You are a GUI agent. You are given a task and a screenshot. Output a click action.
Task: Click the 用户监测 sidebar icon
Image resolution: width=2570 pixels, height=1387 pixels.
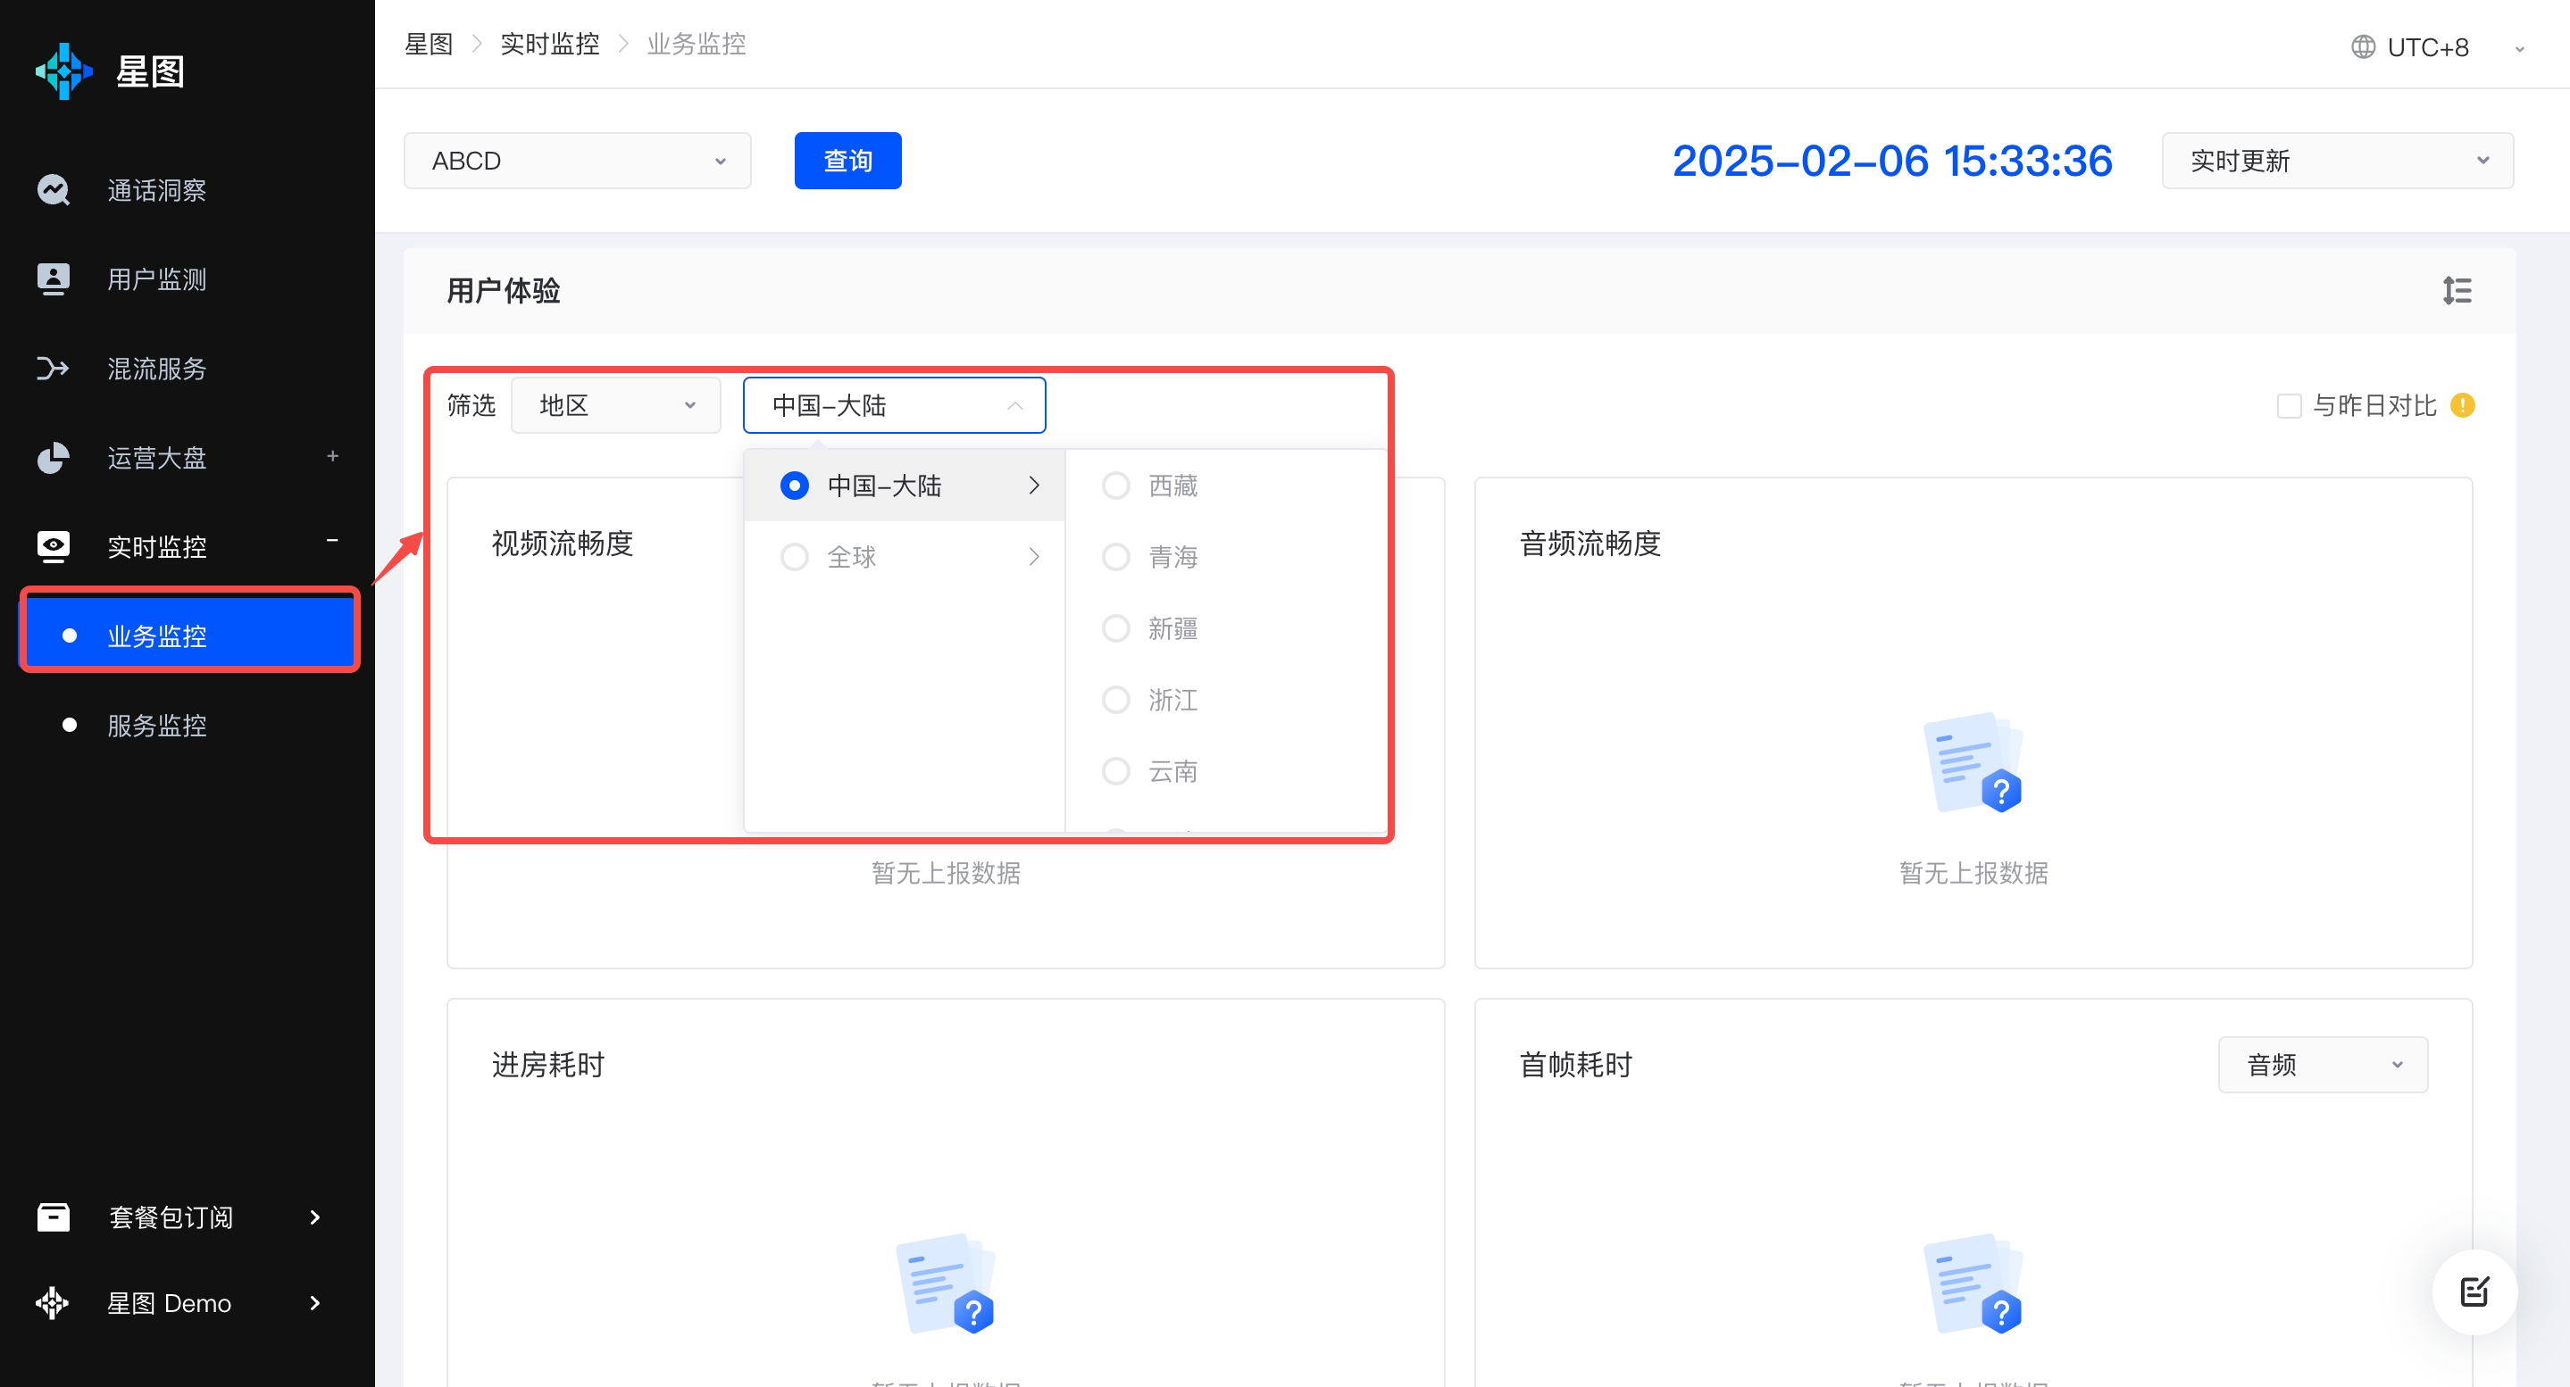point(53,279)
